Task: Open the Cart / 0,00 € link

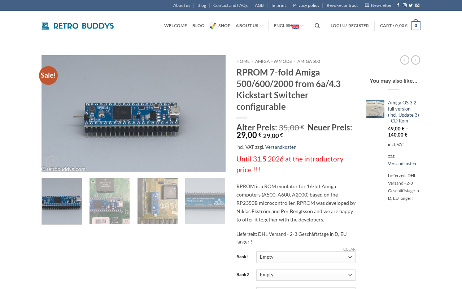Action: point(394,26)
